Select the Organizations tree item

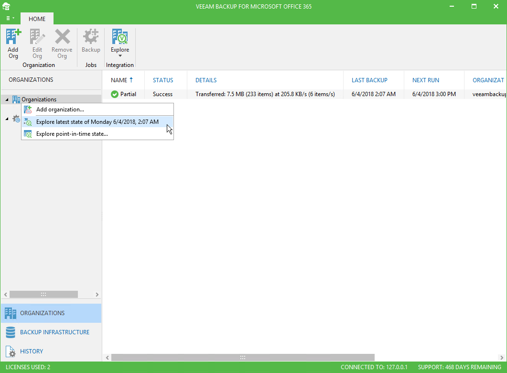39,99
